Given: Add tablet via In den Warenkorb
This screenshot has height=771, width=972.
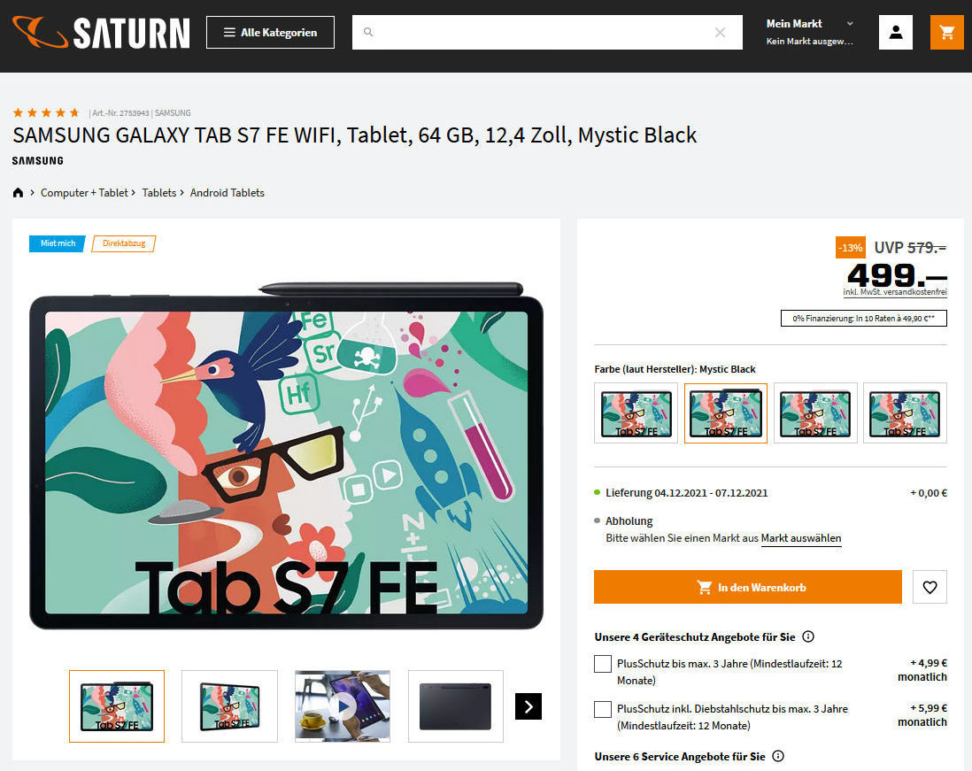Looking at the screenshot, I should click(748, 586).
